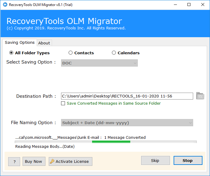Viewport: 210px width, 176px height.
Task: Click the Stop button
Action: pyautogui.click(x=188, y=160)
